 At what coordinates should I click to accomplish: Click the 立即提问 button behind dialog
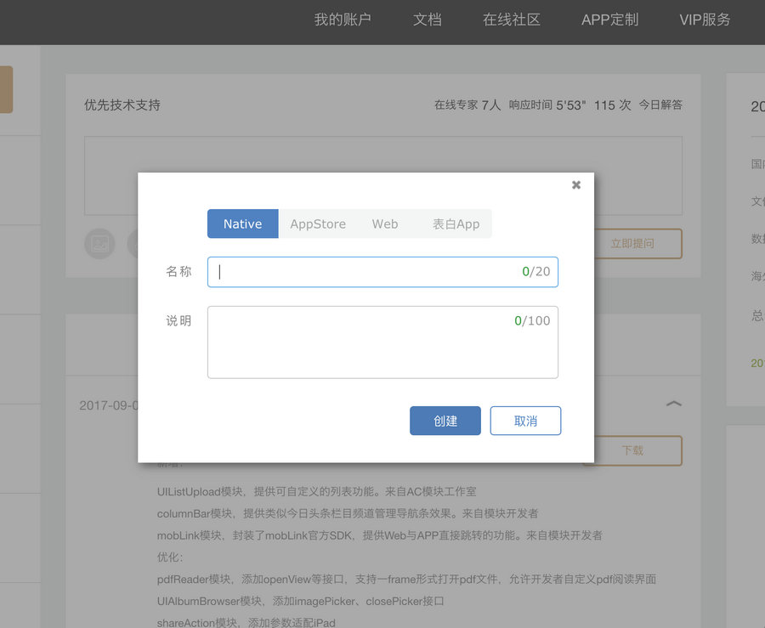pyautogui.click(x=637, y=244)
